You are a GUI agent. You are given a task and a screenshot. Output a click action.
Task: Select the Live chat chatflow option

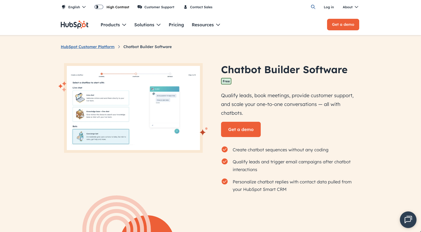point(100,98)
